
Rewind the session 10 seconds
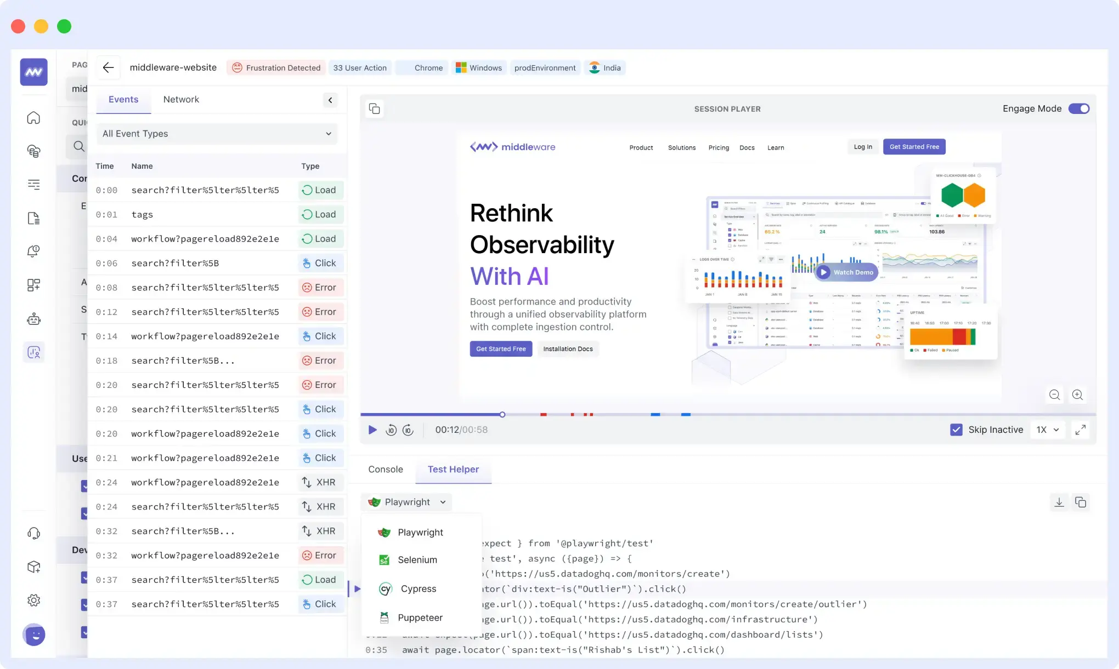(x=391, y=430)
